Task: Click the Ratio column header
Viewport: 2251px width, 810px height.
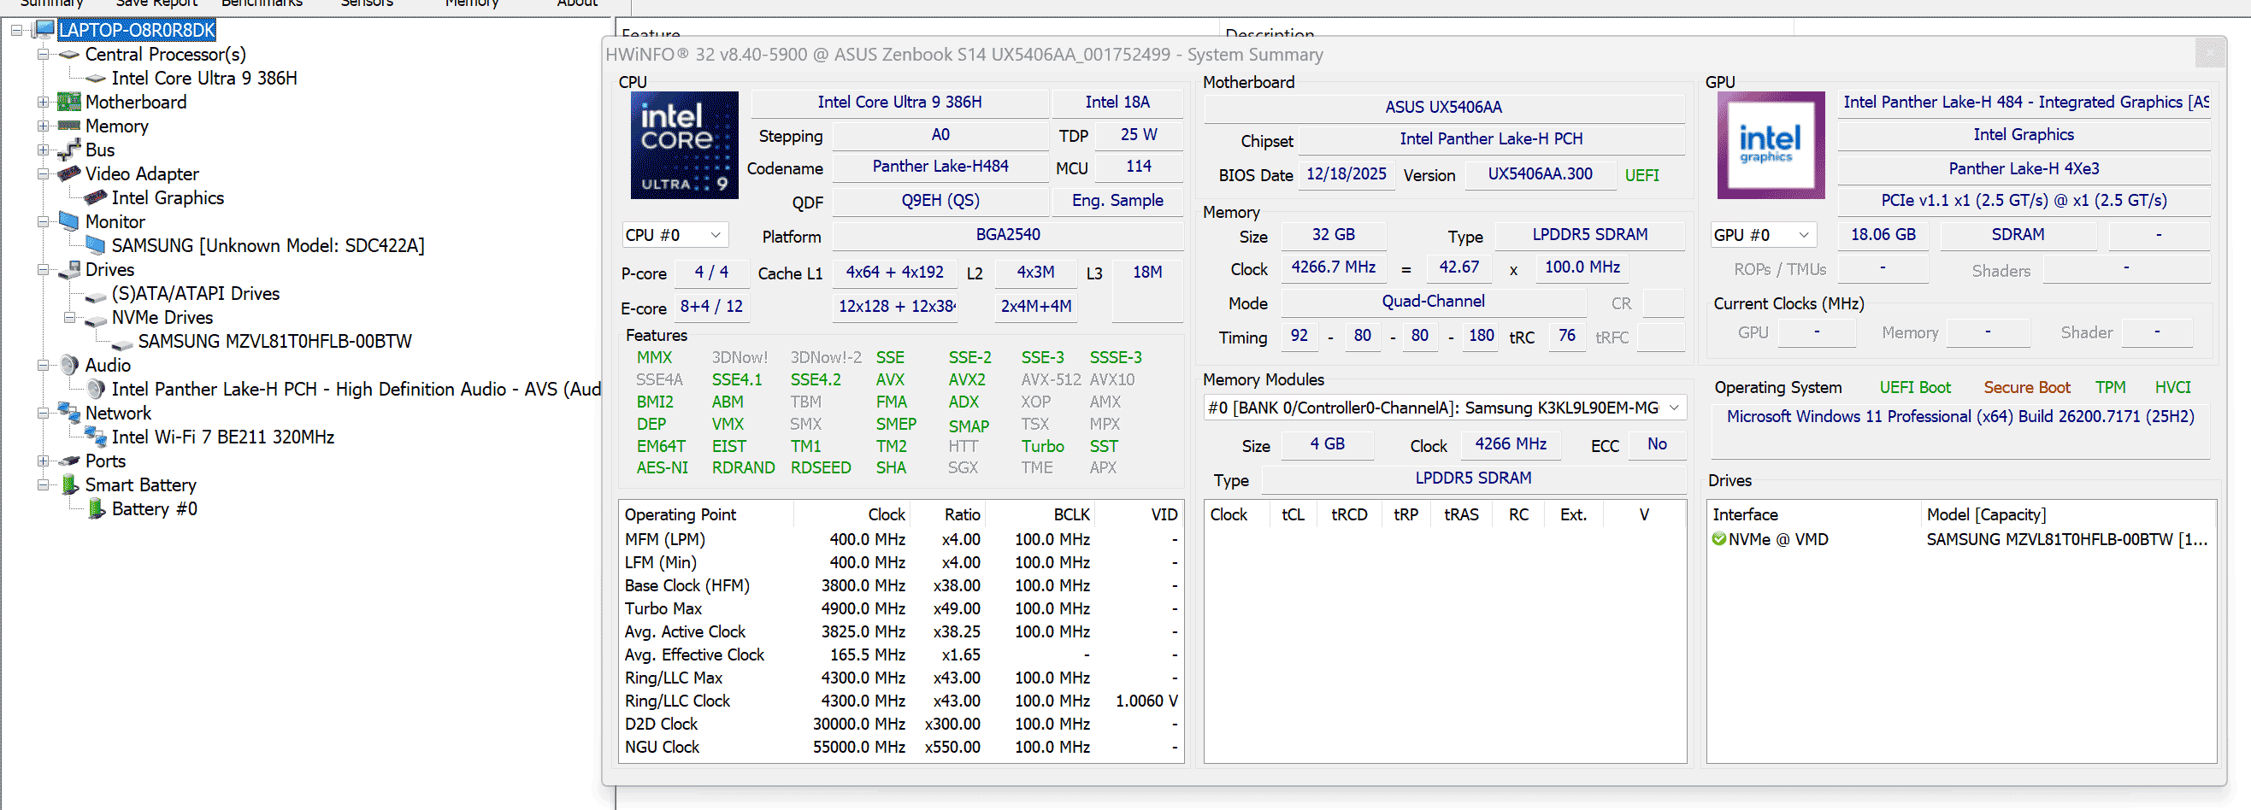Action: point(948,514)
